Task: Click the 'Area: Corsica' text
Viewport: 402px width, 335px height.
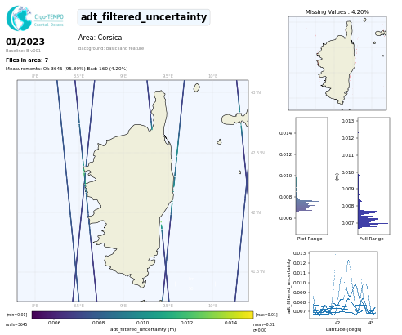Action: pos(100,38)
